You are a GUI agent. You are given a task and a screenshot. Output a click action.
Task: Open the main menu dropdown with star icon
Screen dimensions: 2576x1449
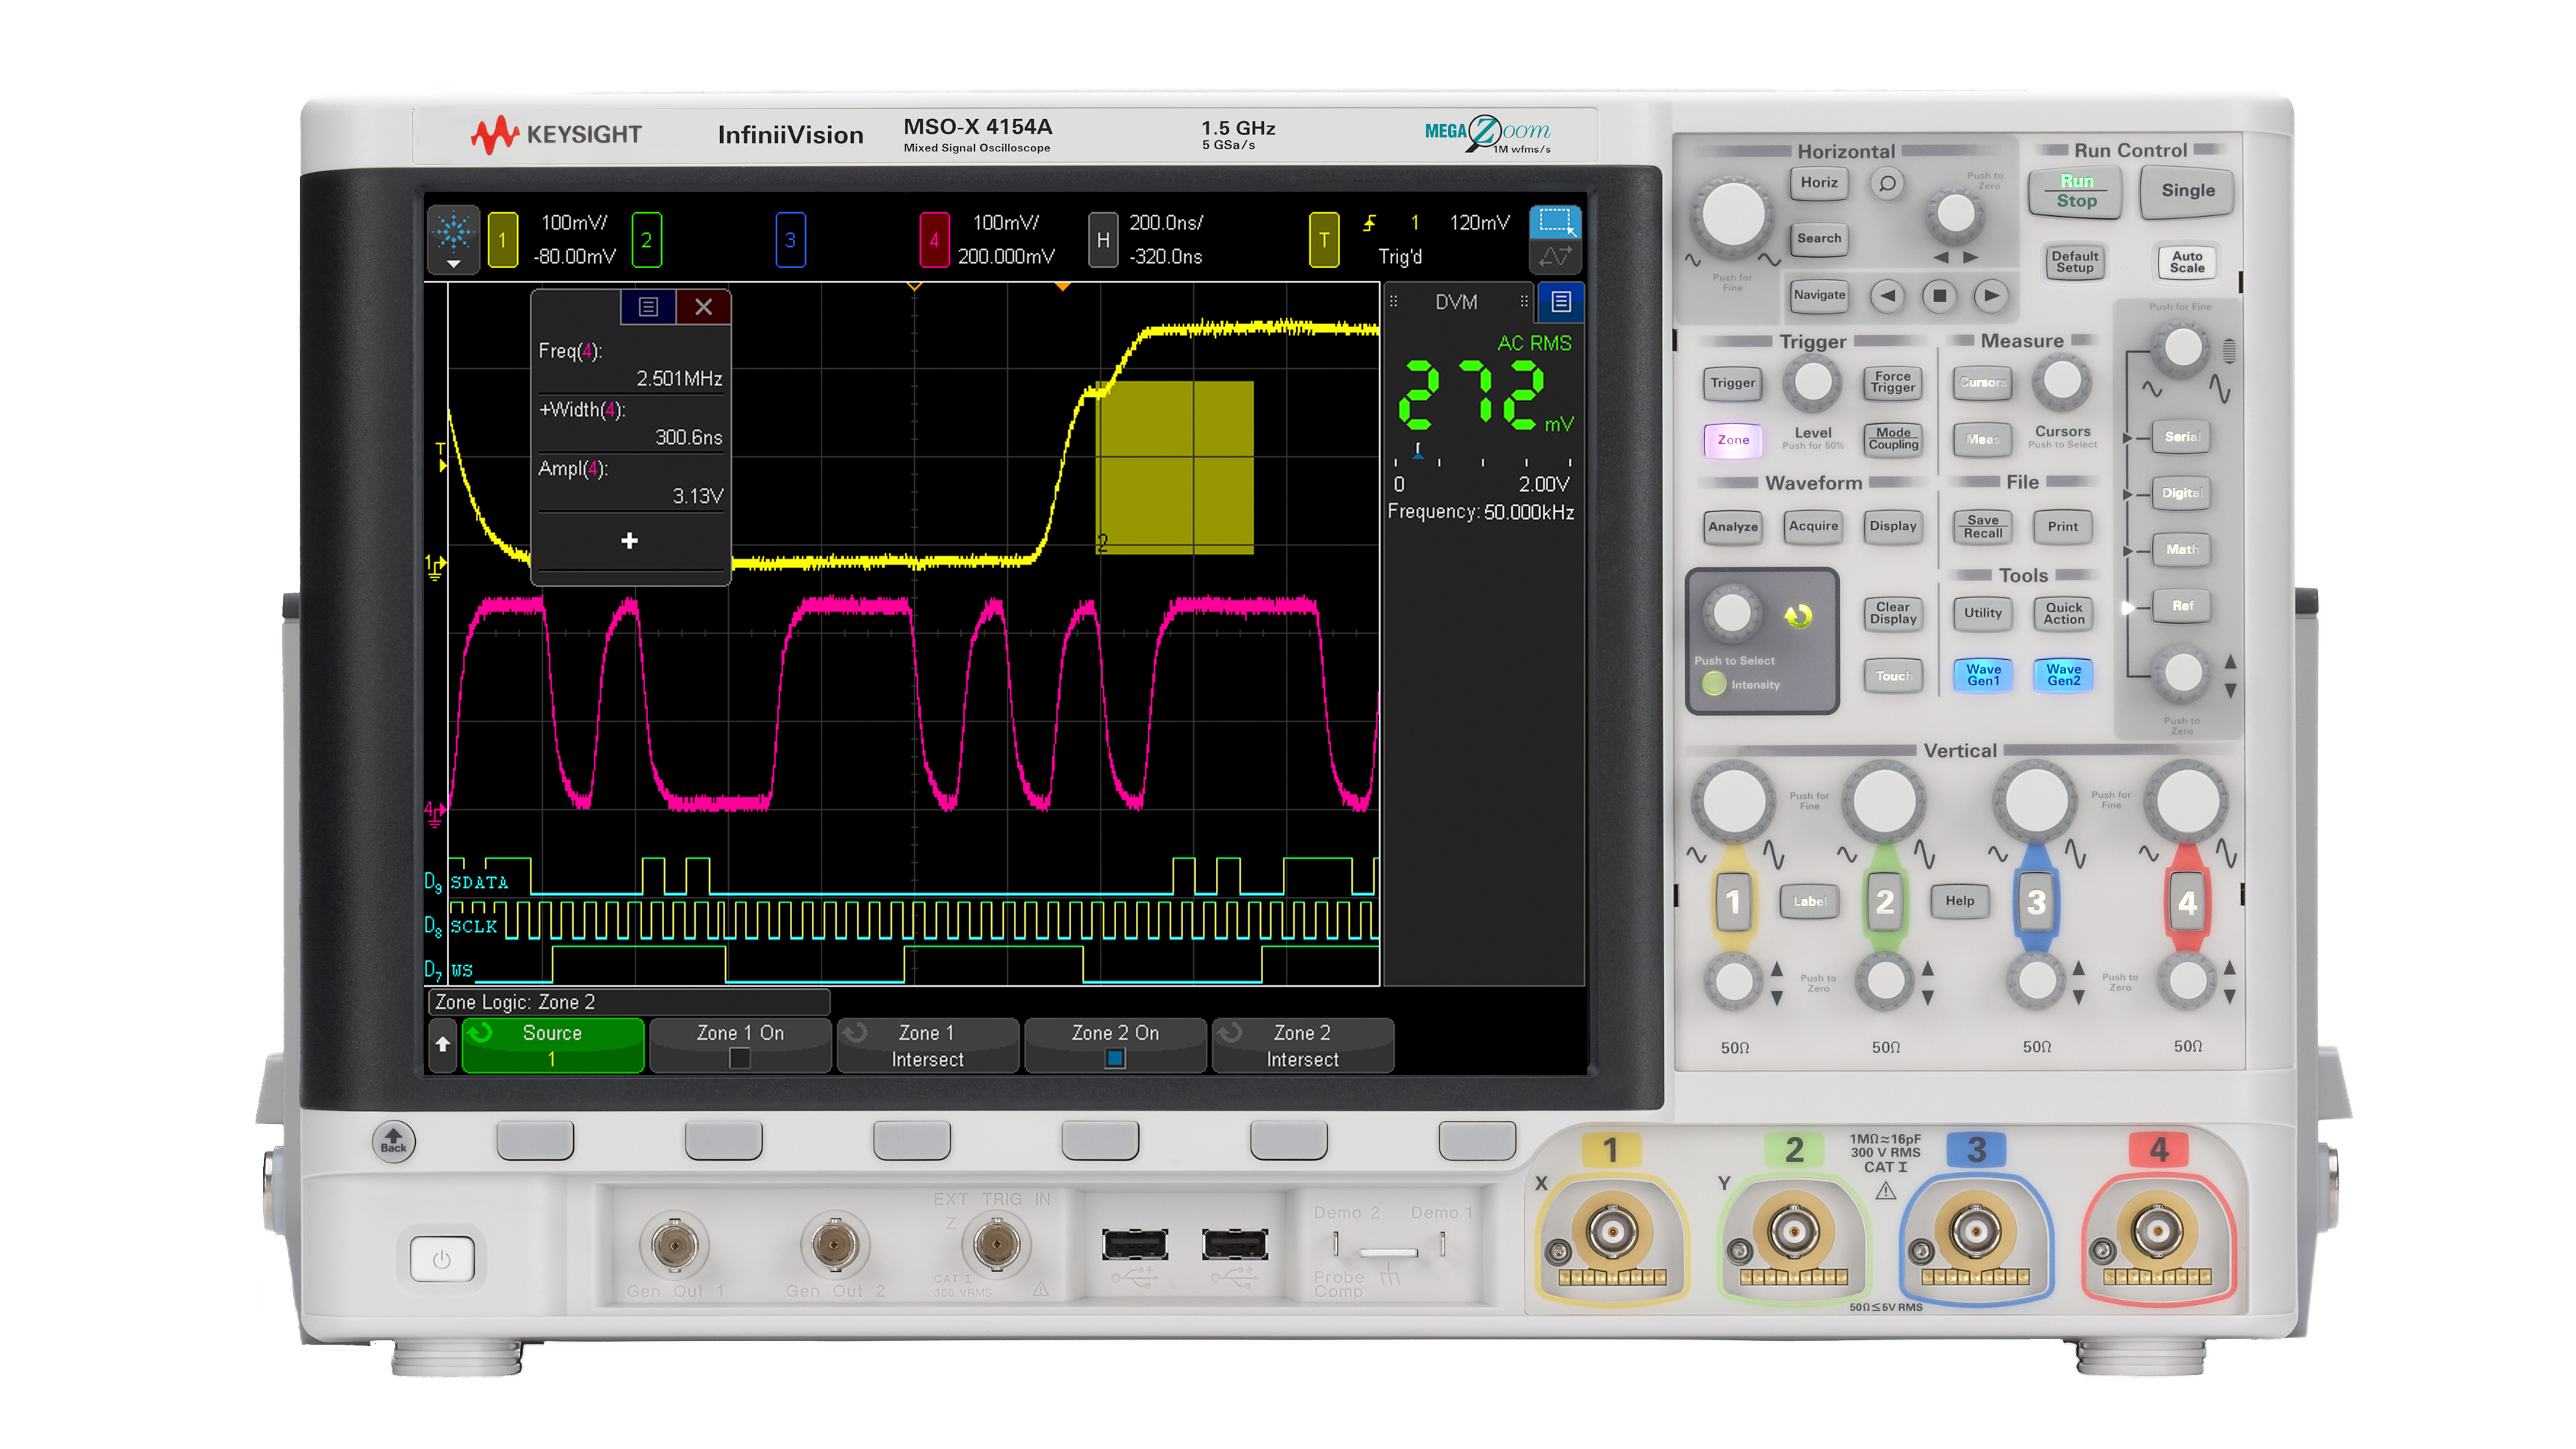point(453,239)
